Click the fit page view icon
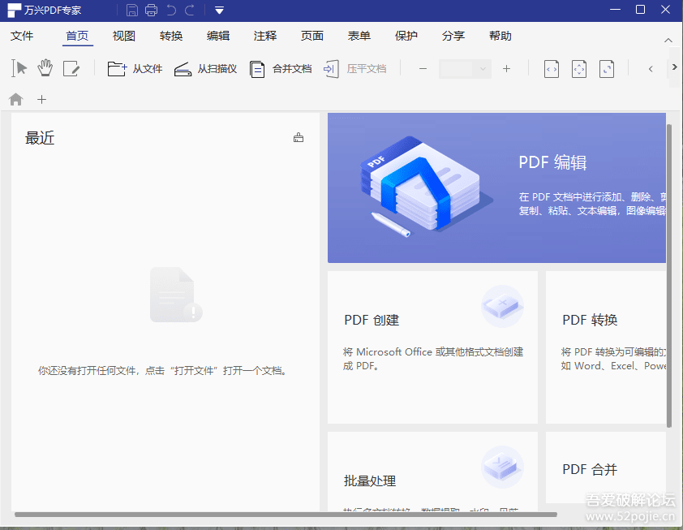Screen dimensions: 683x530 tap(579, 69)
